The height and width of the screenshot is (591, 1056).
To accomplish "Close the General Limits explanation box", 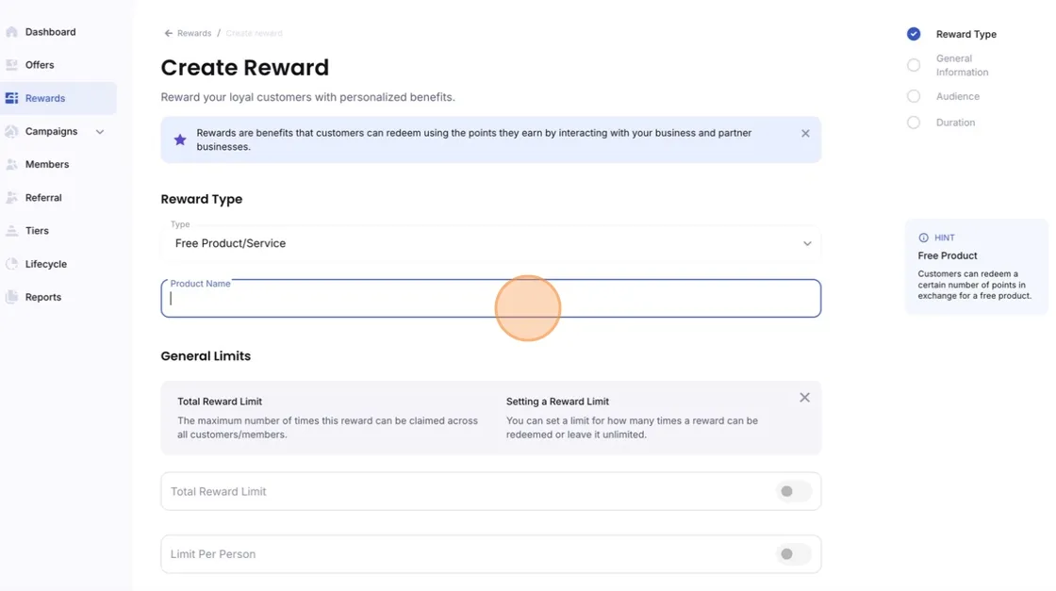I will (805, 398).
